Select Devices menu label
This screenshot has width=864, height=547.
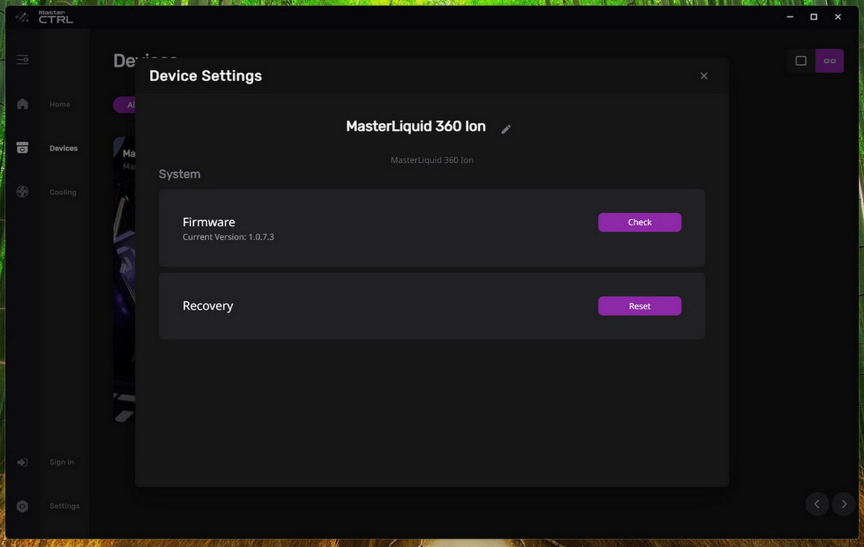coord(63,149)
